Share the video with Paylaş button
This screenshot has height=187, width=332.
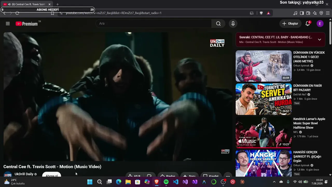(x=168, y=175)
